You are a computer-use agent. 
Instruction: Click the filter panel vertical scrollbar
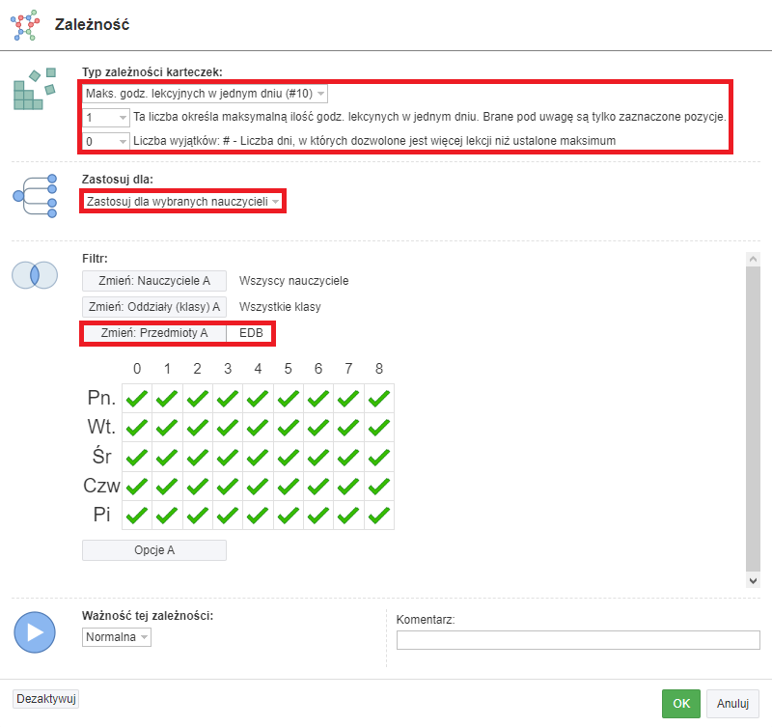pos(753,420)
